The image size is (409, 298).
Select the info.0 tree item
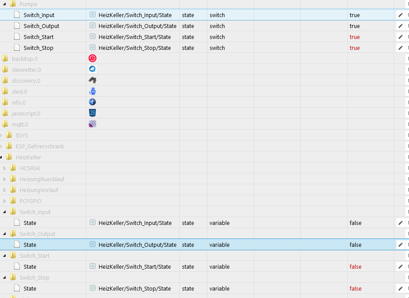(19, 103)
